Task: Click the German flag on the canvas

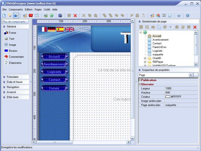Action: pos(52,29)
